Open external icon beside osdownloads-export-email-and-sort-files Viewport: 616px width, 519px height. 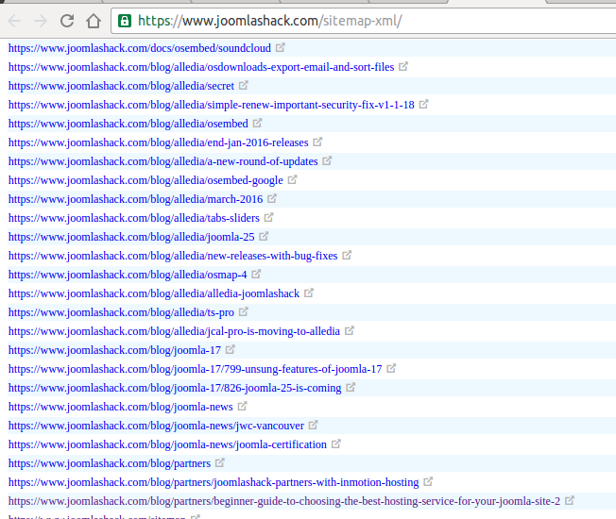click(403, 66)
